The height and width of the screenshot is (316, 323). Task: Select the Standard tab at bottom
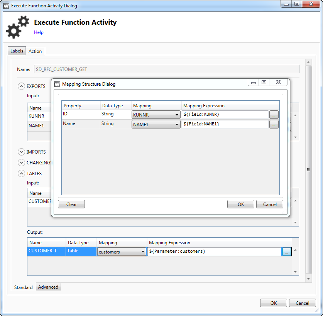pos(23,287)
